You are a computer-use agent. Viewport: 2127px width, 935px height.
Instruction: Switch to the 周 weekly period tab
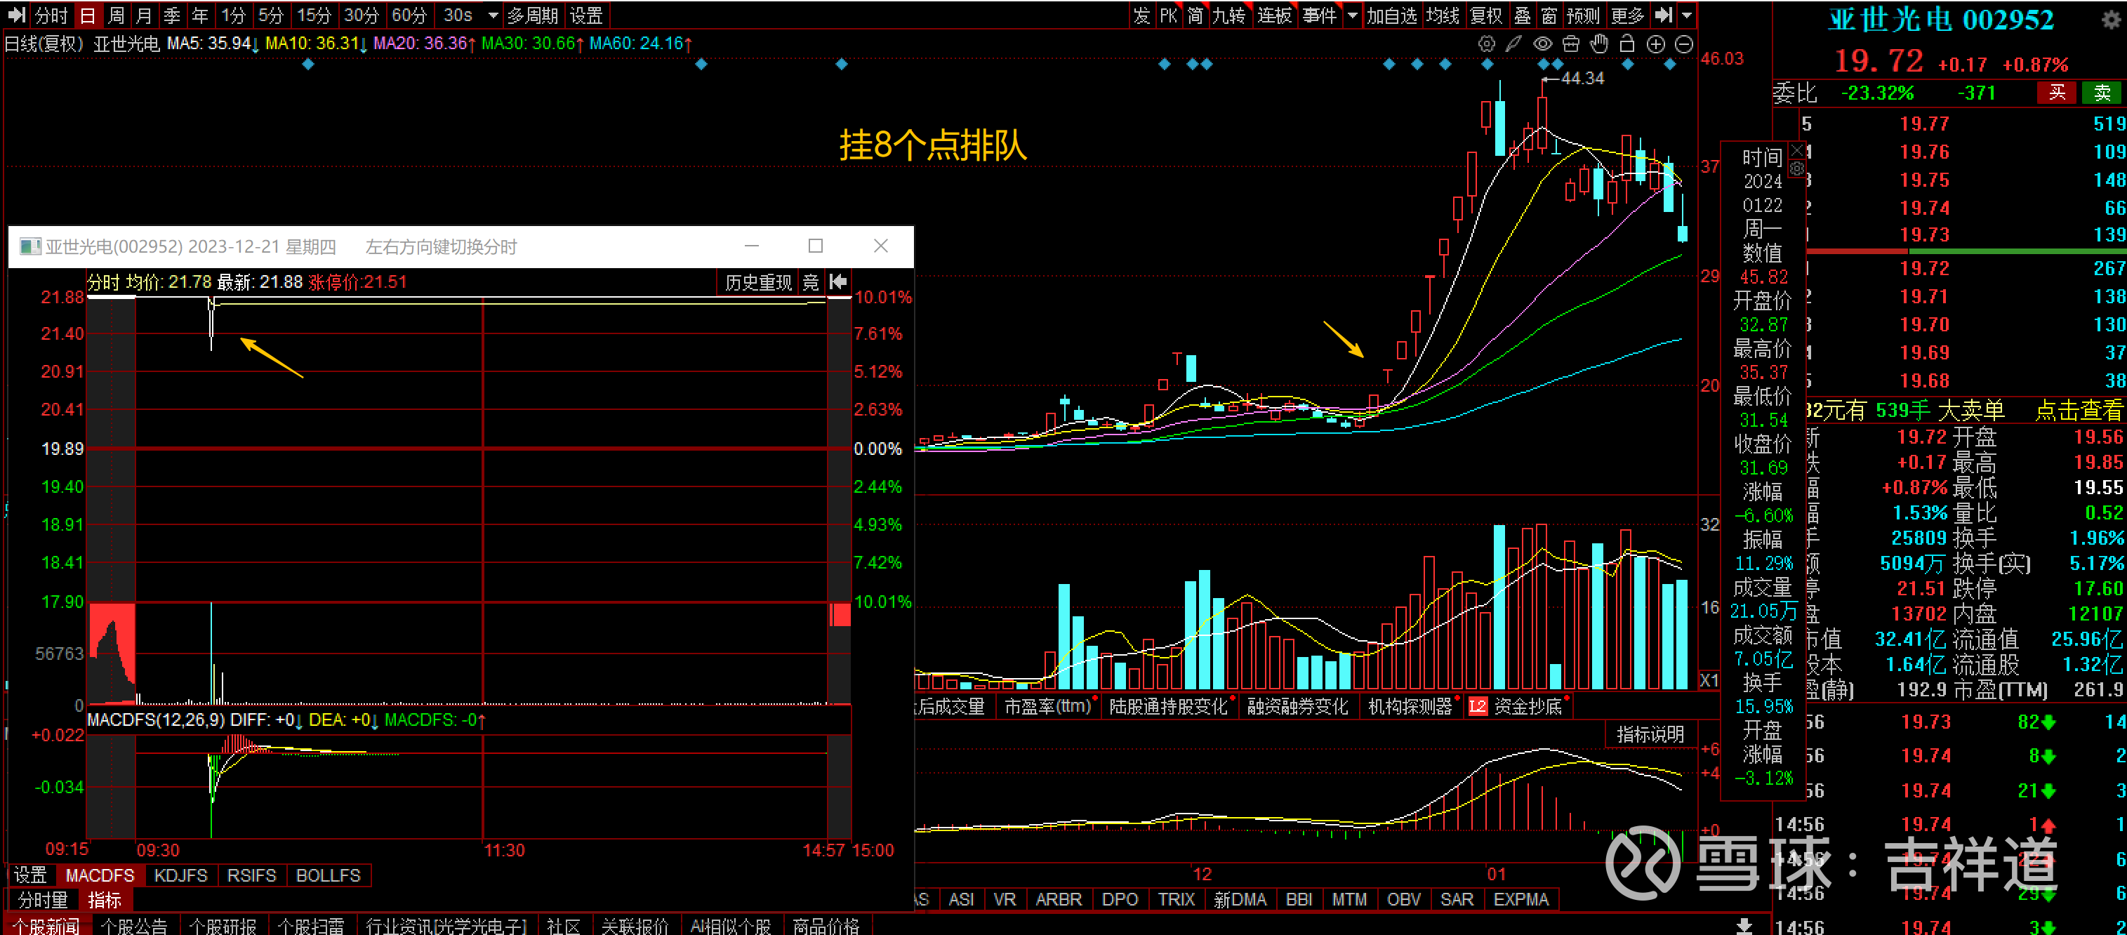click(116, 15)
